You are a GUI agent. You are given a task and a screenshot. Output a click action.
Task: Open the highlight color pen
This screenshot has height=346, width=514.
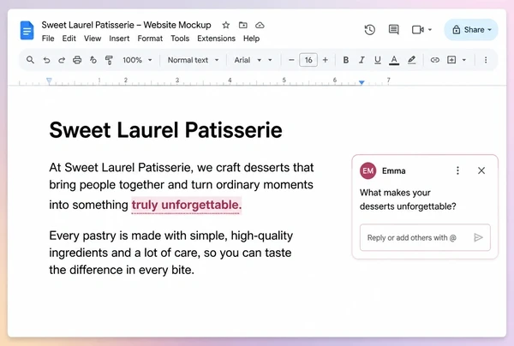coord(412,60)
